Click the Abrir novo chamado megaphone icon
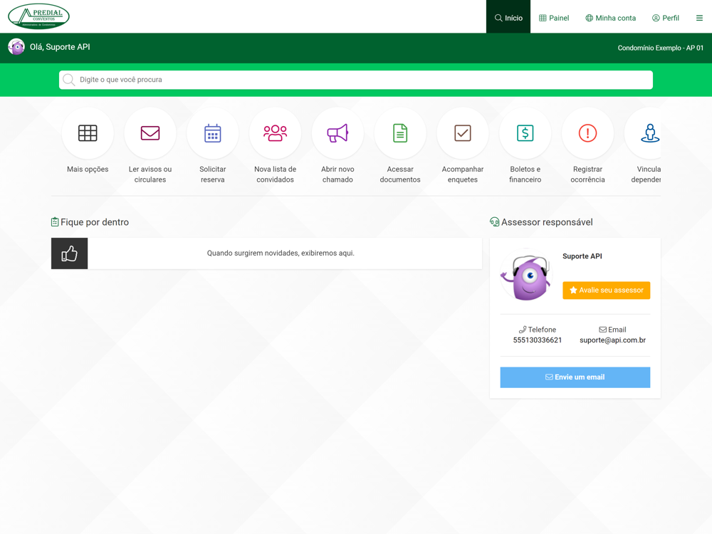Image resolution: width=712 pixels, height=534 pixels. click(x=337, y=133)
